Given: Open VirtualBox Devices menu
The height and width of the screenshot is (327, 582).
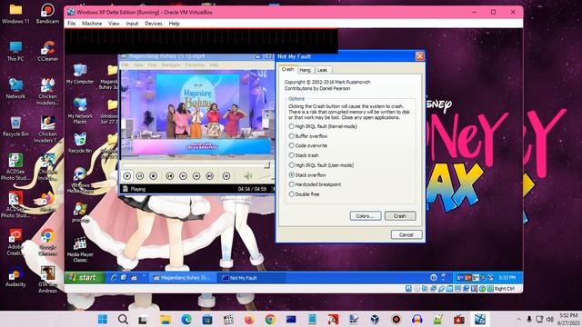Looking at the screenshot, I should point(154,24).
